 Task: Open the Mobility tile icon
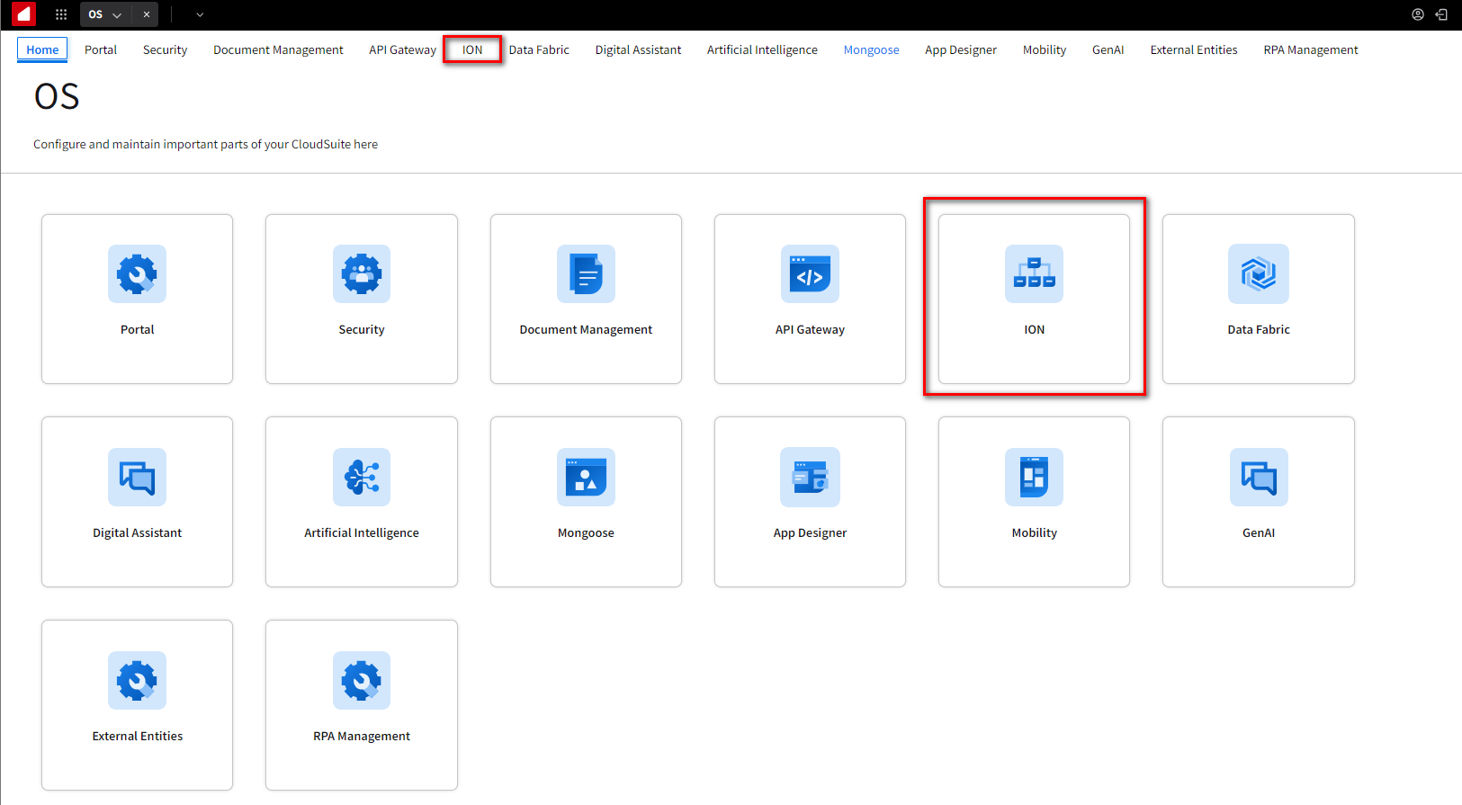tap(1034, 477)
